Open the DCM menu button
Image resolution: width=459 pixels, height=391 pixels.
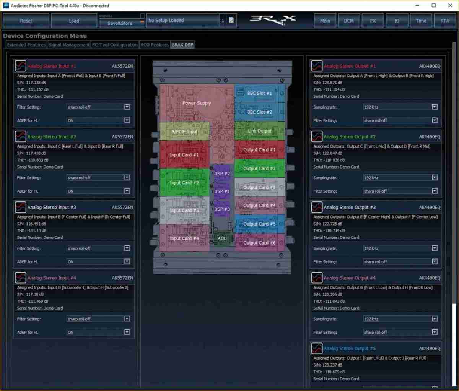[x=349, y=21]
